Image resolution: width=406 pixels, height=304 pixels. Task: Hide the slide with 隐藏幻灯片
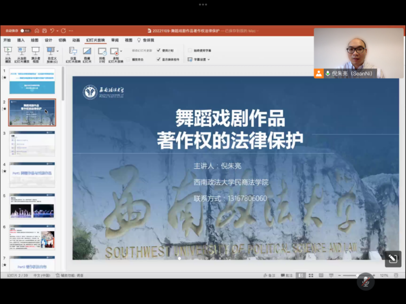(x=87, y=54)
